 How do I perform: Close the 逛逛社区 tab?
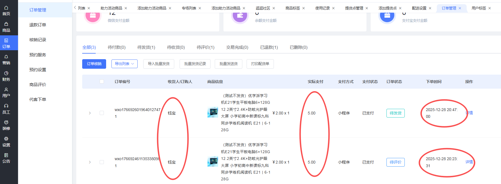274,8
